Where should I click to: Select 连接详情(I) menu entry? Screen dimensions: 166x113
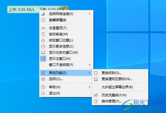[66, 20]
